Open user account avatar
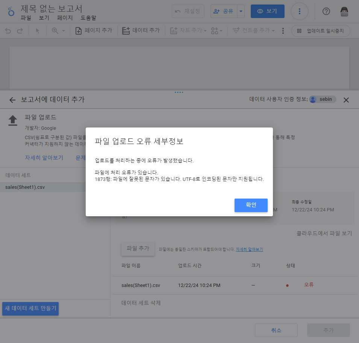The height and width of the screenshot is (343, 359). point(344,11)
